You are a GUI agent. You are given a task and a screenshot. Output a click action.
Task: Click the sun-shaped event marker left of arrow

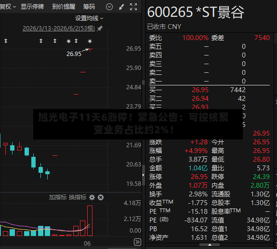(x=68, y=41)
